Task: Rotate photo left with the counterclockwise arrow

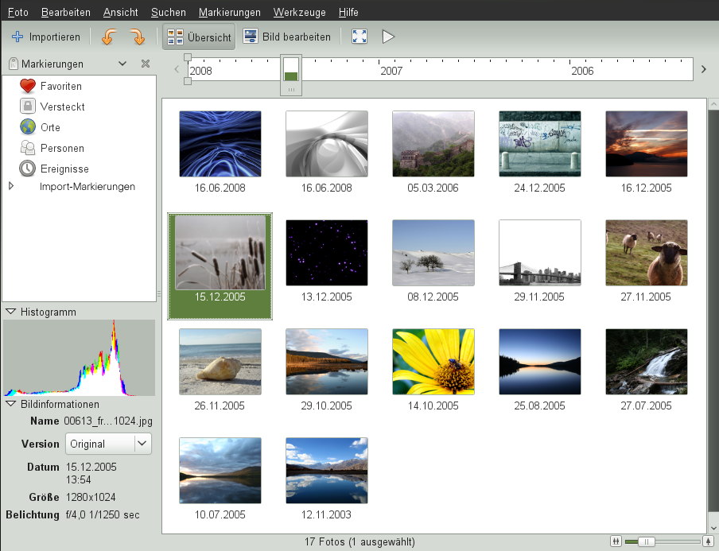Action: 109,37
